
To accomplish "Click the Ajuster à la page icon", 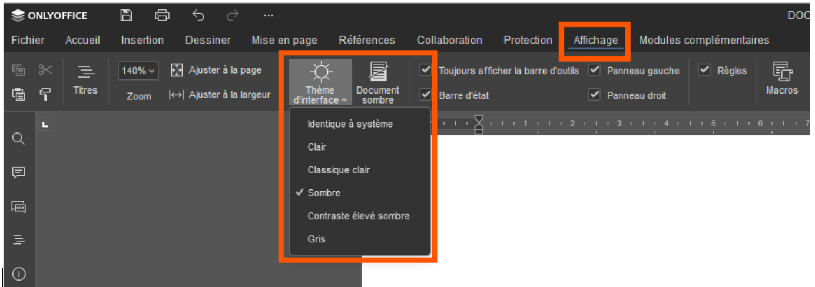I will (176, 70).
